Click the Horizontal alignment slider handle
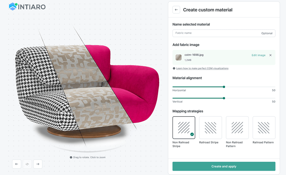 click(x=224, y=87)
